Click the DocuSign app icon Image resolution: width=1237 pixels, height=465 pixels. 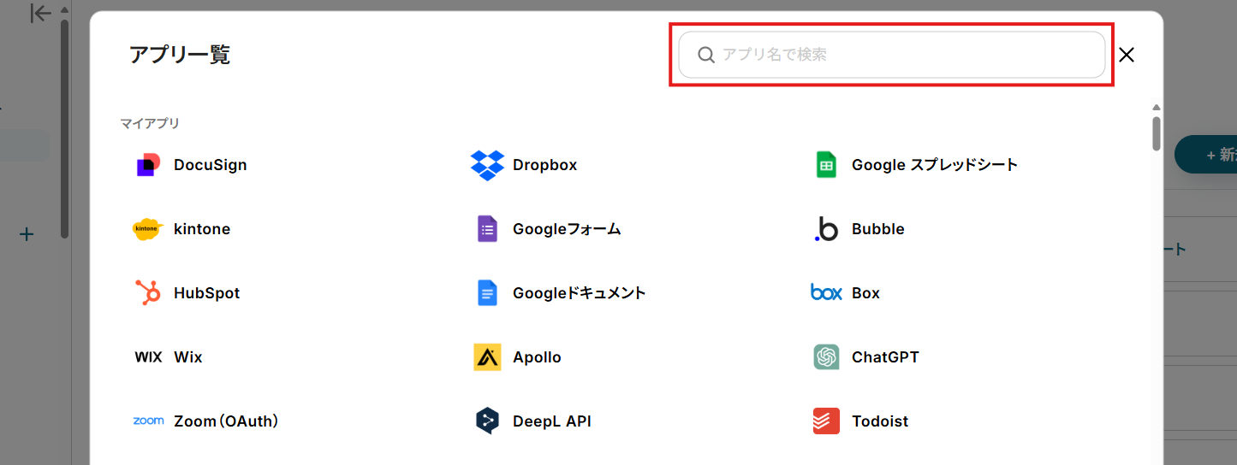(x=148, y=165)
